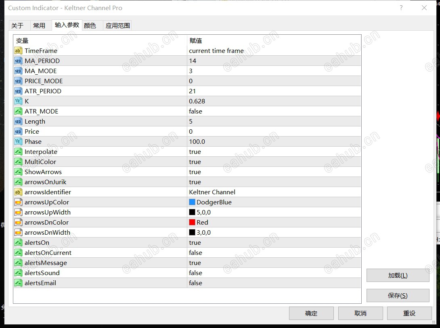Click the K value 0.628
Image resolution: width=440 pixels, height=328 pixels.
tap(197, 101)
